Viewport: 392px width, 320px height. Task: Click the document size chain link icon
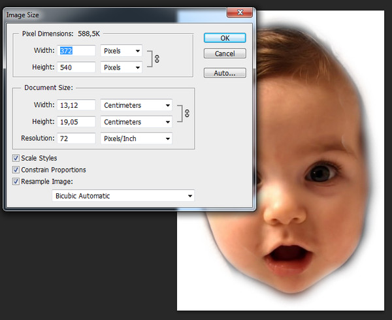[x=187, y=114]
